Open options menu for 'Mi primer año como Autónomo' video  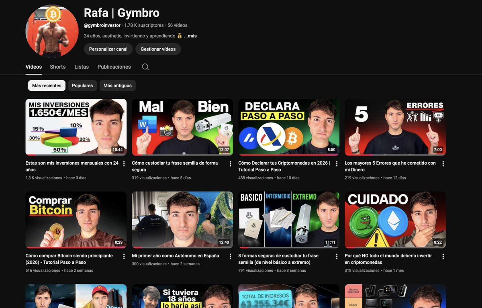click(x=230, y=256)
